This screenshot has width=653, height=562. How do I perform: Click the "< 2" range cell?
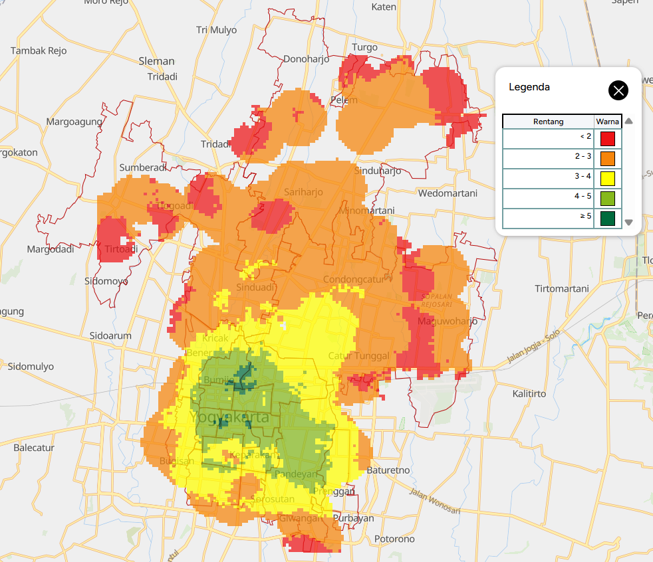pos(548,139)
